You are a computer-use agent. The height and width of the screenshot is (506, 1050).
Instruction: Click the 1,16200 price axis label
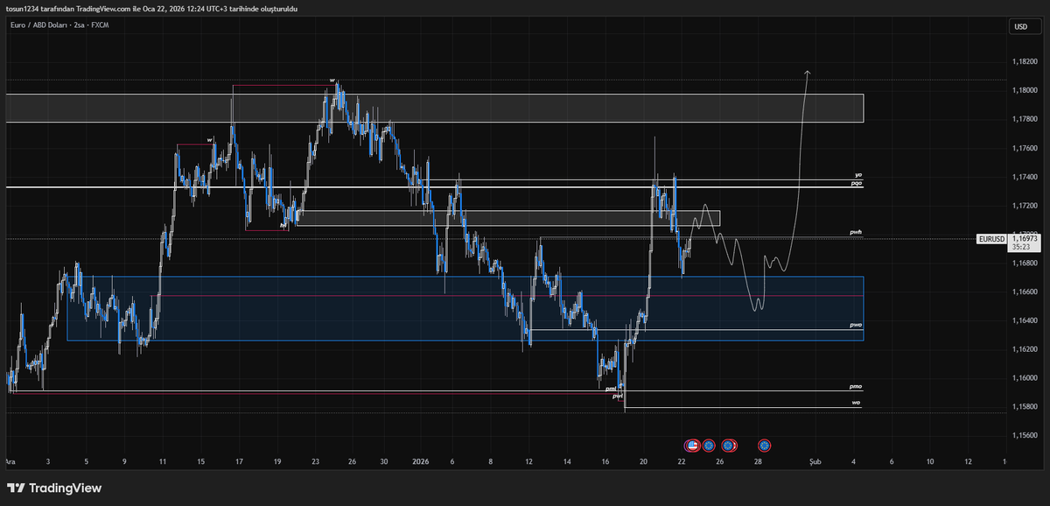[1025, 349]
